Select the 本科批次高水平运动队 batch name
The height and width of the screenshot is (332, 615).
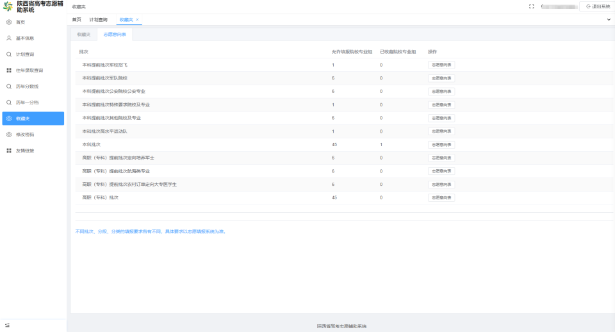104,131
